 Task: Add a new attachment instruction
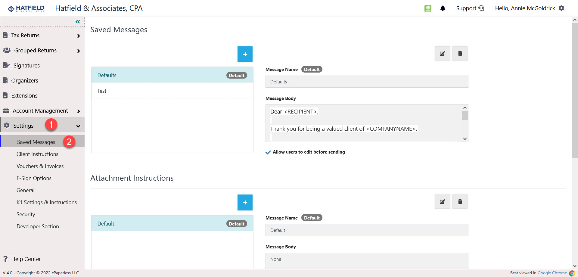[x=245, y=203]
